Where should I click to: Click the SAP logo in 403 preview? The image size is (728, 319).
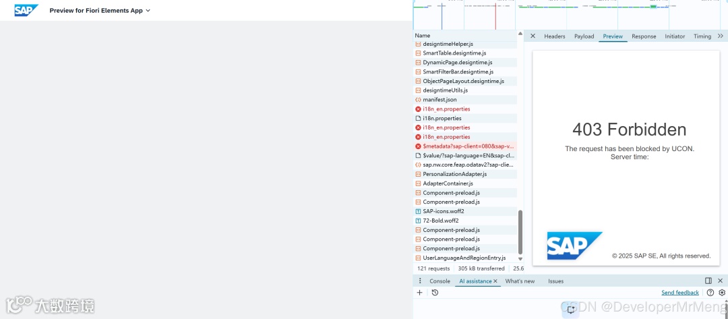click(x=574, y=245)
